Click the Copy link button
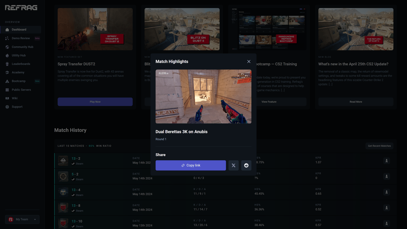The image size is (407, 229). [191, 165]
